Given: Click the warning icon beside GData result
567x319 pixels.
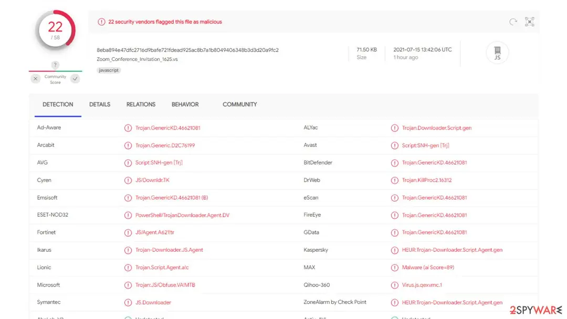Looking at the screenshot, I should tap(394, 232).
